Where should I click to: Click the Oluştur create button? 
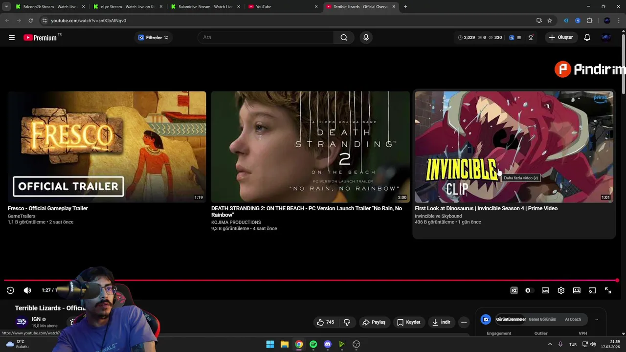pos(560,38)
